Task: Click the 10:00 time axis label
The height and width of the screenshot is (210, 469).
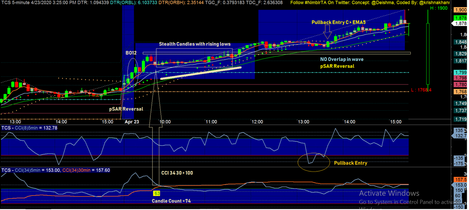Action: point(165,122)
